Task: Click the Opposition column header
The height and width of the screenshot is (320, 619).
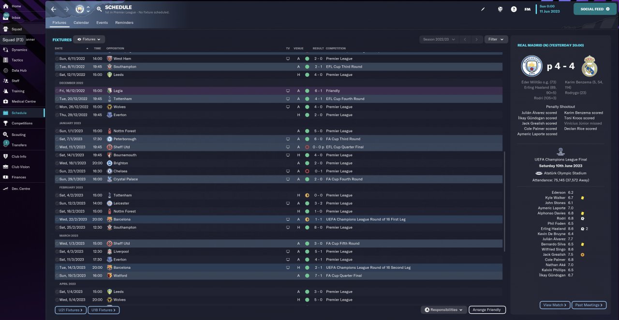Action: click(x=115, y=48)
